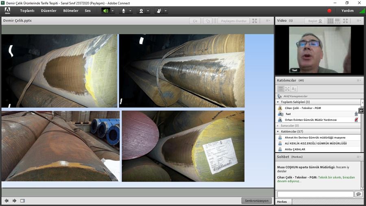
Task: Toggle the microphone in the top toolbar
Action: [x=124, y=11]
